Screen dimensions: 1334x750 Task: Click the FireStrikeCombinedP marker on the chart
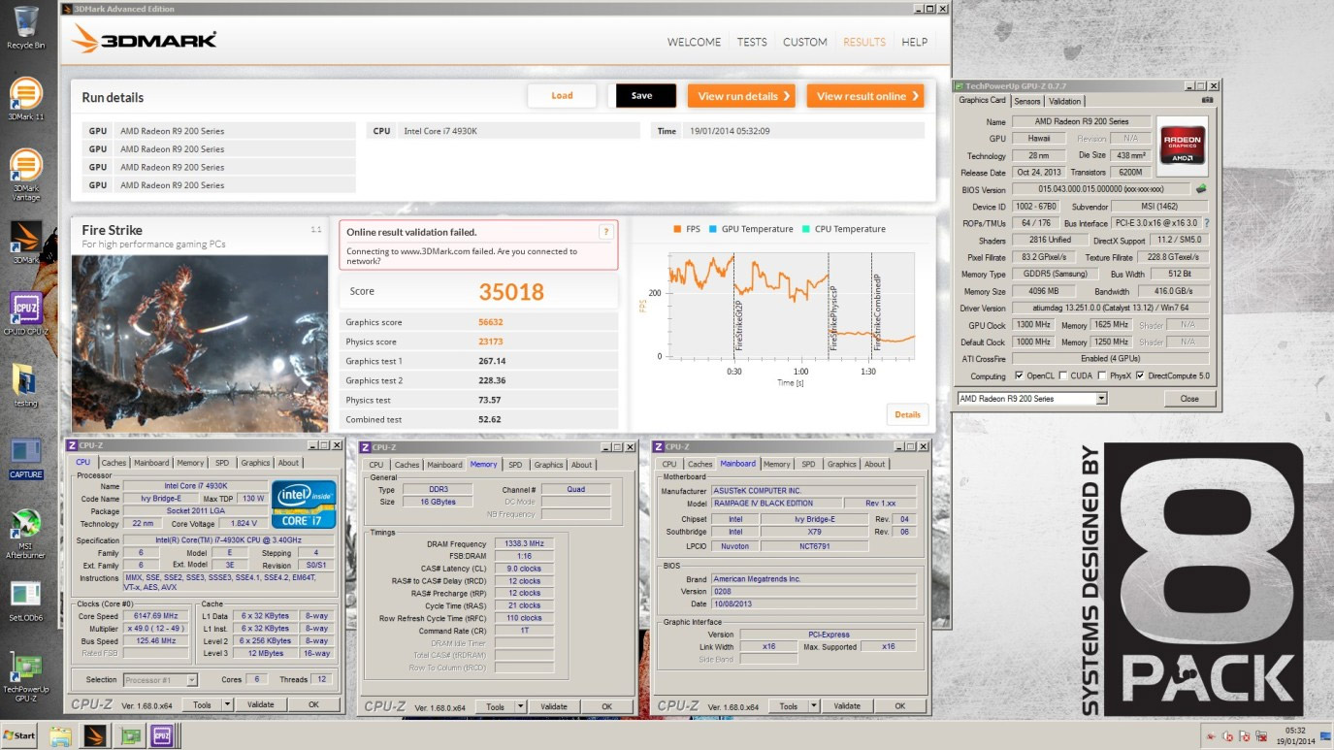[x=877, y=312]
